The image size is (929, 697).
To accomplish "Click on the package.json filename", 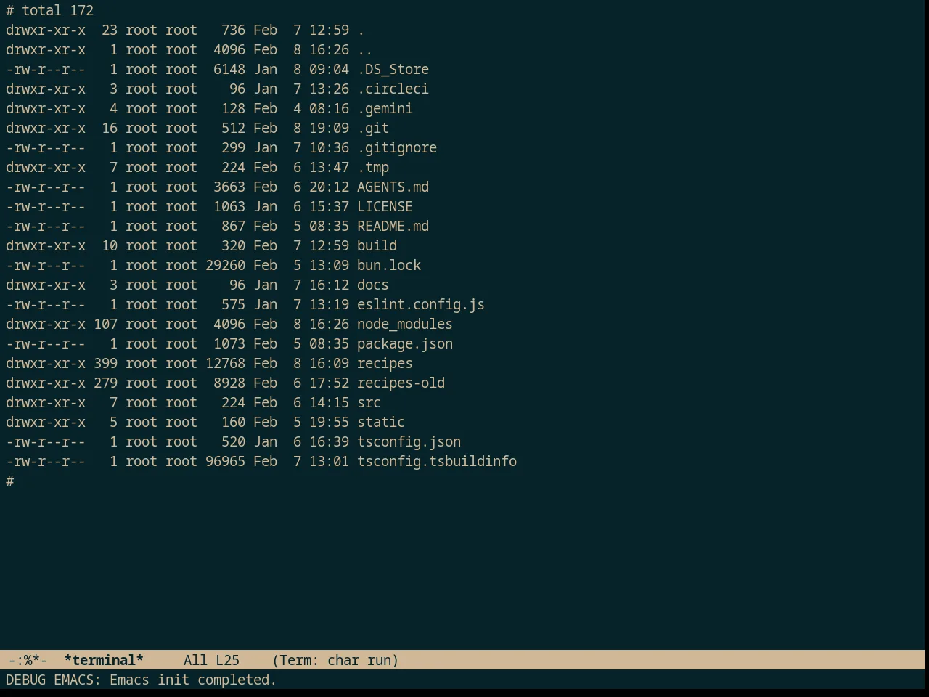I will point(405,343).
